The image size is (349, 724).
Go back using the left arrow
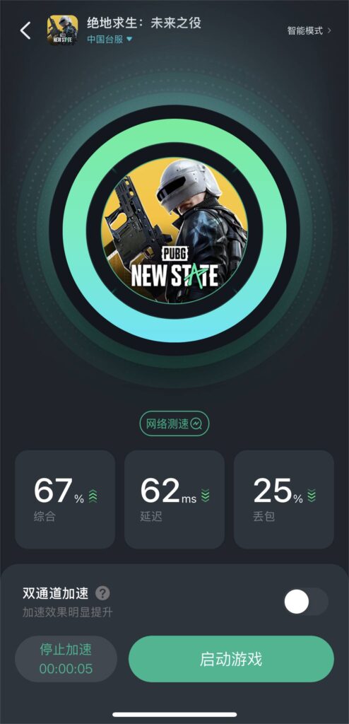click(x=25, y=30)
